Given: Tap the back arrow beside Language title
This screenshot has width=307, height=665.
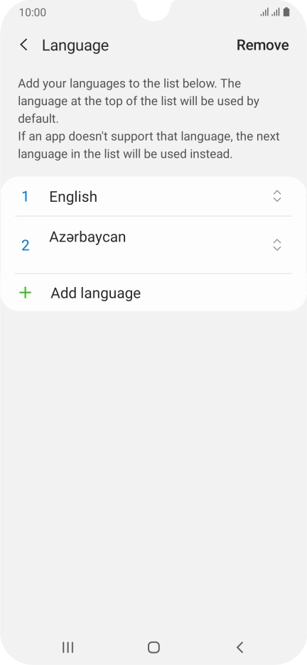Looking at the screenshot, I should coord(23,45).
